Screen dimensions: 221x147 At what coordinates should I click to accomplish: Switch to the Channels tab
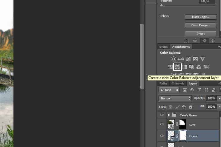coord(178,83)
